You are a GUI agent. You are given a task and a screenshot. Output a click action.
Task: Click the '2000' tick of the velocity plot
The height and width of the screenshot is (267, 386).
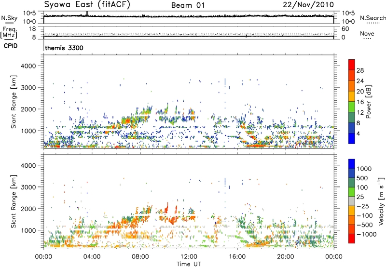pyautogui.click(x=28, y=209)
